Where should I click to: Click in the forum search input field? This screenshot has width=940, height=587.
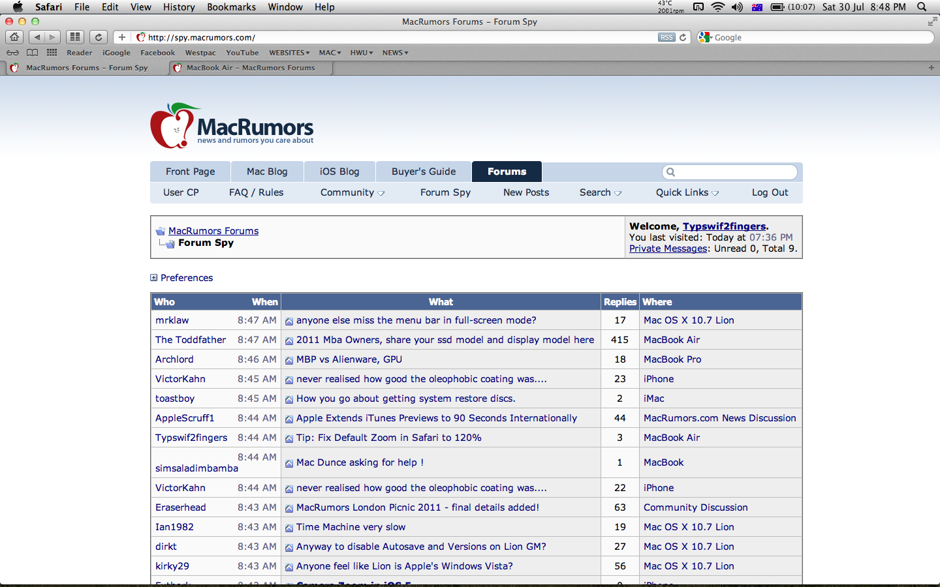(x=730, y=172)
